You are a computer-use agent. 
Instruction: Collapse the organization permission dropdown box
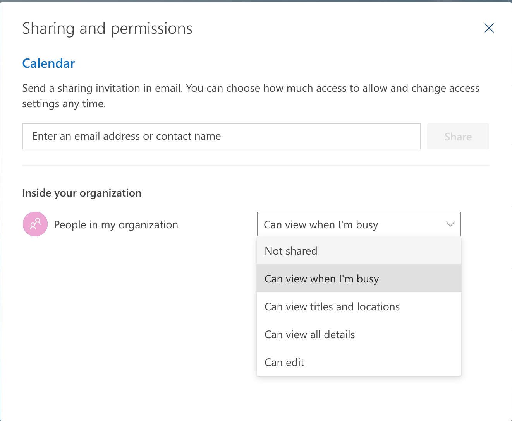[x=359, y=224]
